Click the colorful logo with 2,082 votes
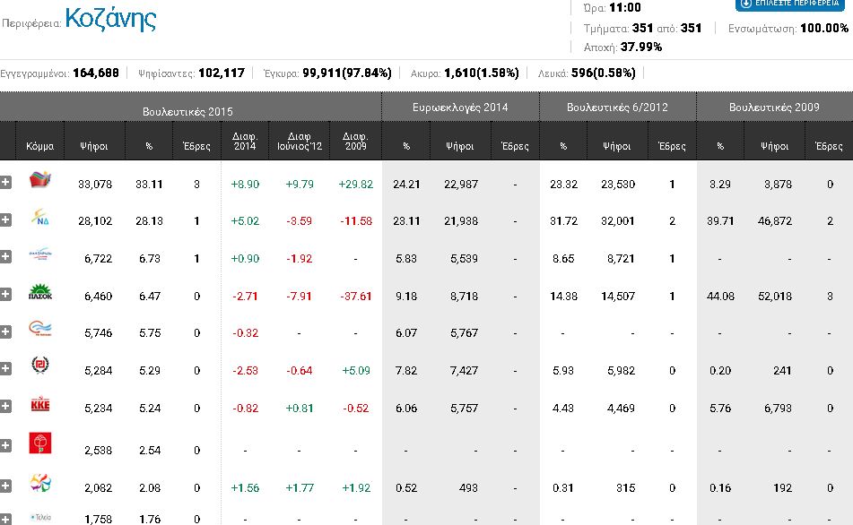 (x=41, y=485)
